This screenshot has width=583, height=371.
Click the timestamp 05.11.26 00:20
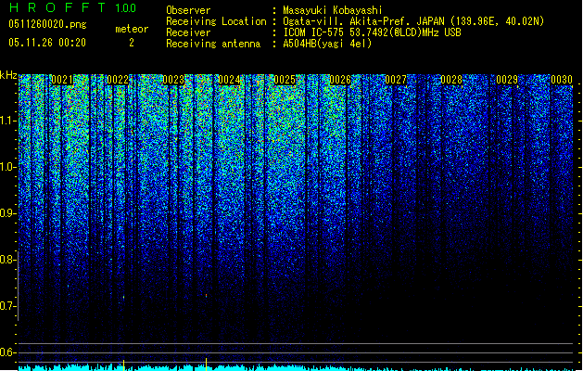pos(47,43)
